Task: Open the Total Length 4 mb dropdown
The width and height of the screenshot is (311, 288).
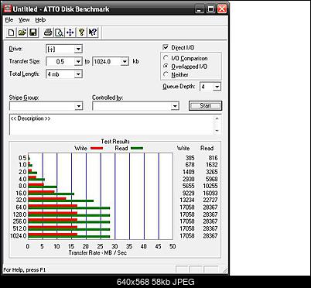Action: point(78,74)
